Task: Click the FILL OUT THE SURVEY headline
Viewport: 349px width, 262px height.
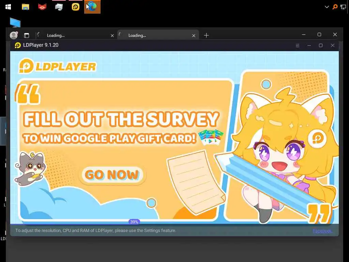Action: (121, 119)
